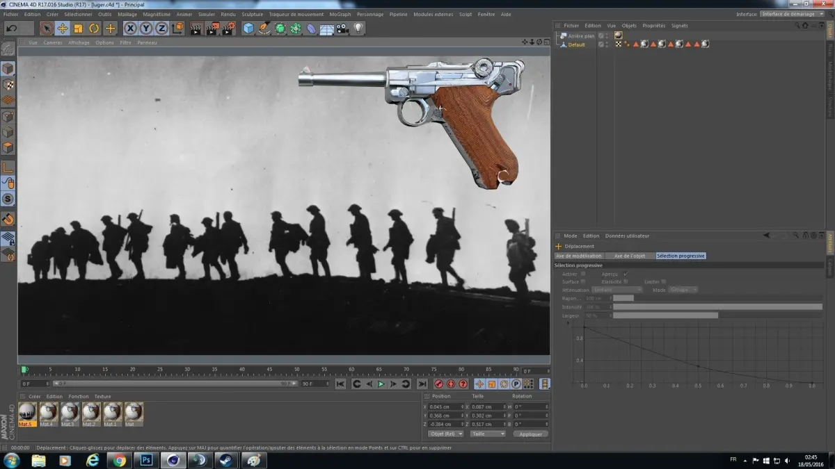Add a cube primitive object

click(248, 28)
